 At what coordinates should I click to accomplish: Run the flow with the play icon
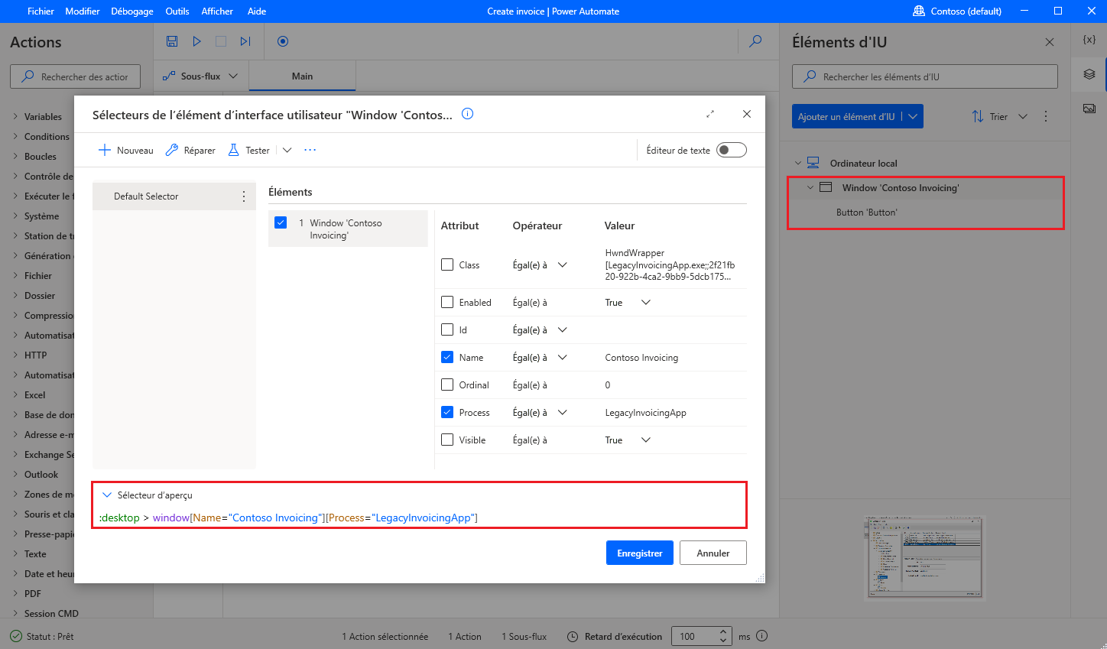pyautogui.click(x=196, y=41)
